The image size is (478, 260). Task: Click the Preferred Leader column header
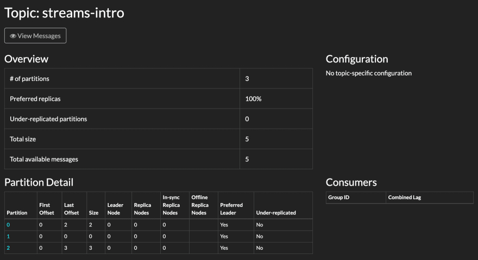[231, 209]
